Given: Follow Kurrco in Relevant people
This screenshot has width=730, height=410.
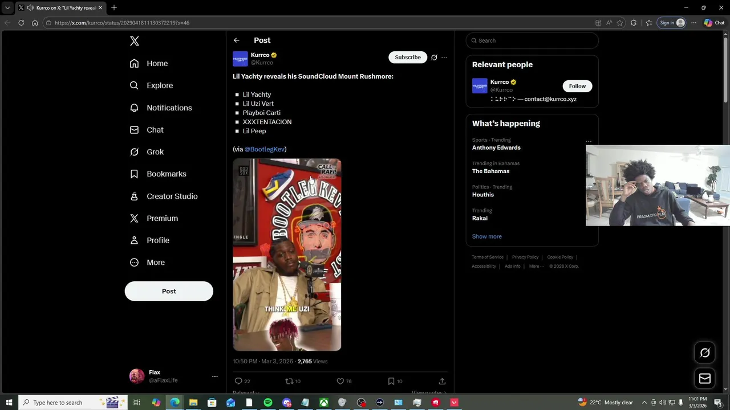Looking at the screenshot, I should coord(577,86).
